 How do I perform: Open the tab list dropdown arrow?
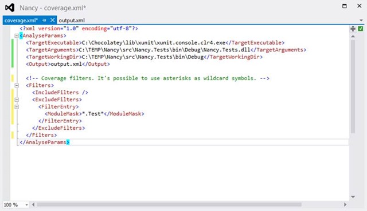click(361, 21)
